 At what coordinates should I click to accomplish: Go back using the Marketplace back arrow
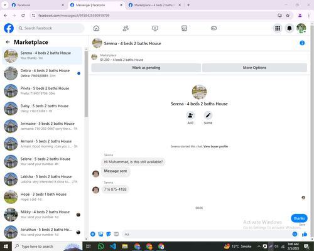coord(8,42)
